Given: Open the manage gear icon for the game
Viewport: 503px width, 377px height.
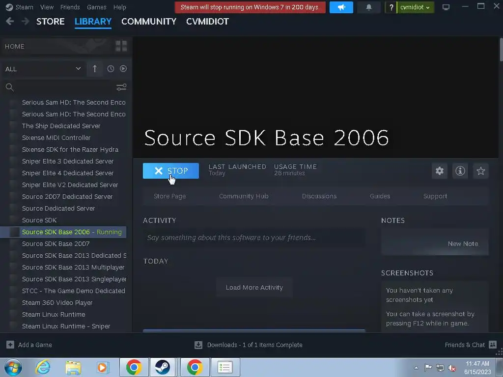Looking at the screenshot, I should [440, 171].
